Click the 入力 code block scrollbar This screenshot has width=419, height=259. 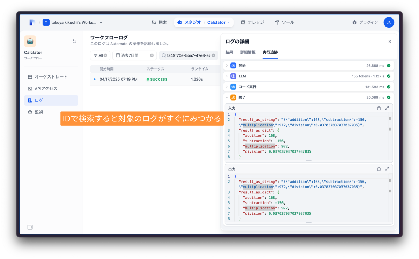[390, 135]
